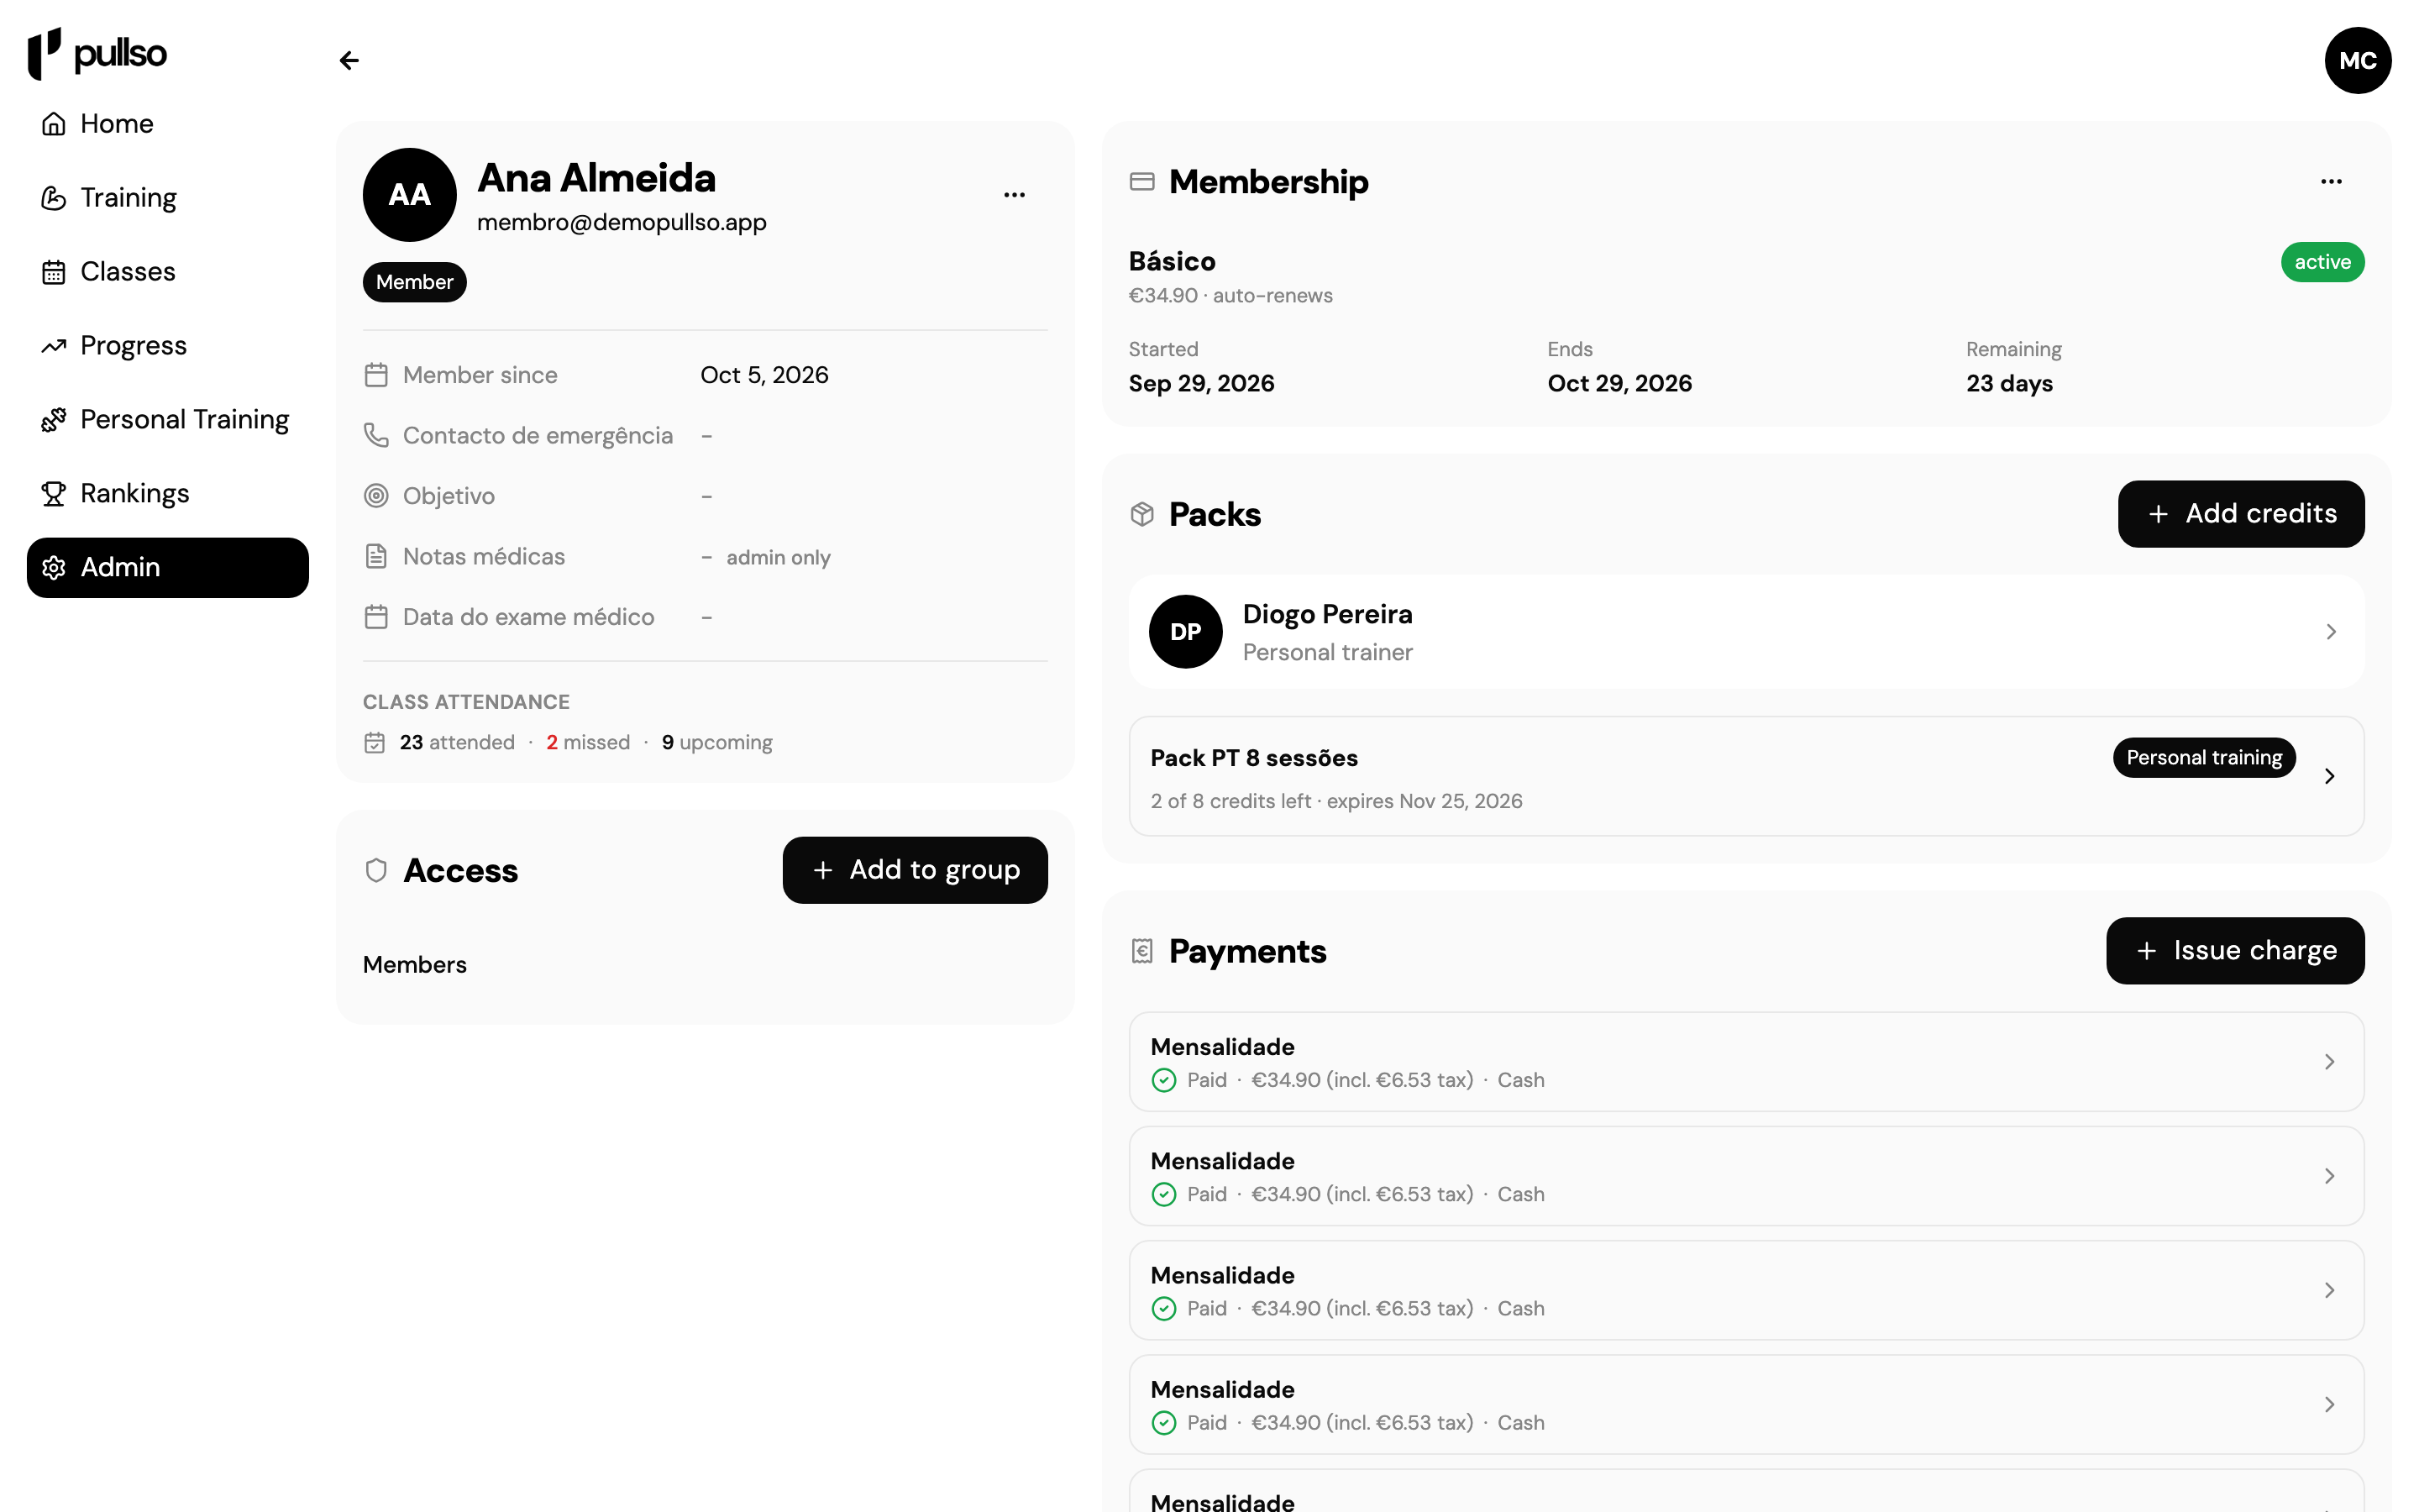Expand the Pack PT 8 sessões chevron
Image resolution: width=2419 pixels, height=1512 pixels.
point(2329,777)
